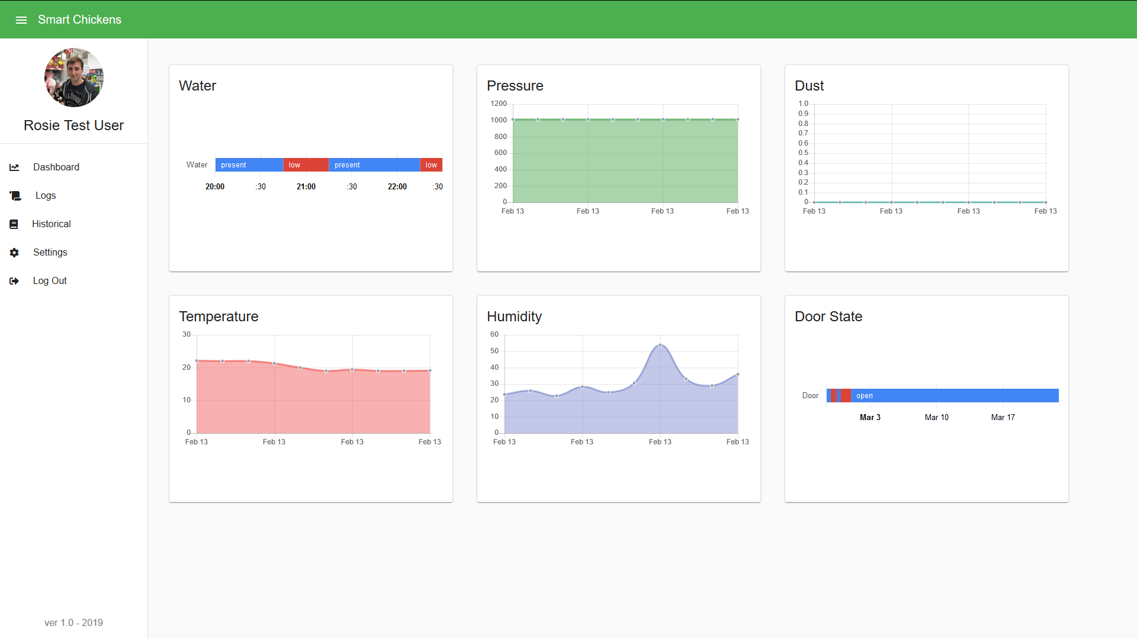Click the Smart Chickens logo text
The height and width of the screenshot is (639, 1137).
80,20
